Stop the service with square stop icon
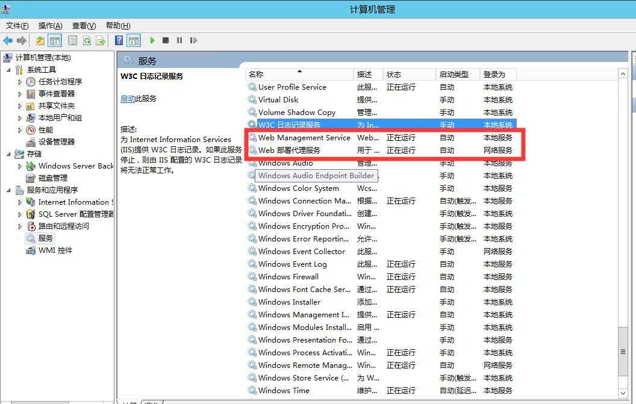Screen dimensions: 636x404 tap(166, 40)
